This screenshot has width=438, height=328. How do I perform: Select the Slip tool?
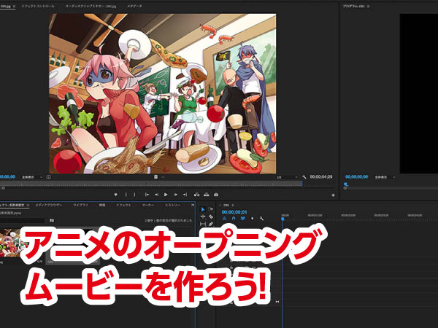pyautogui.click(x=203, y=224)
